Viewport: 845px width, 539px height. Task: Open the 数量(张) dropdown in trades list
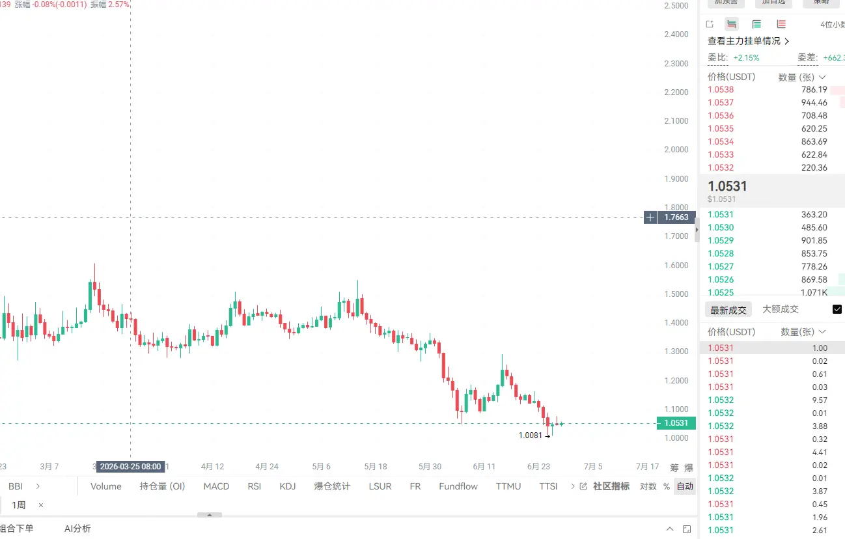(x=803, y=332)
